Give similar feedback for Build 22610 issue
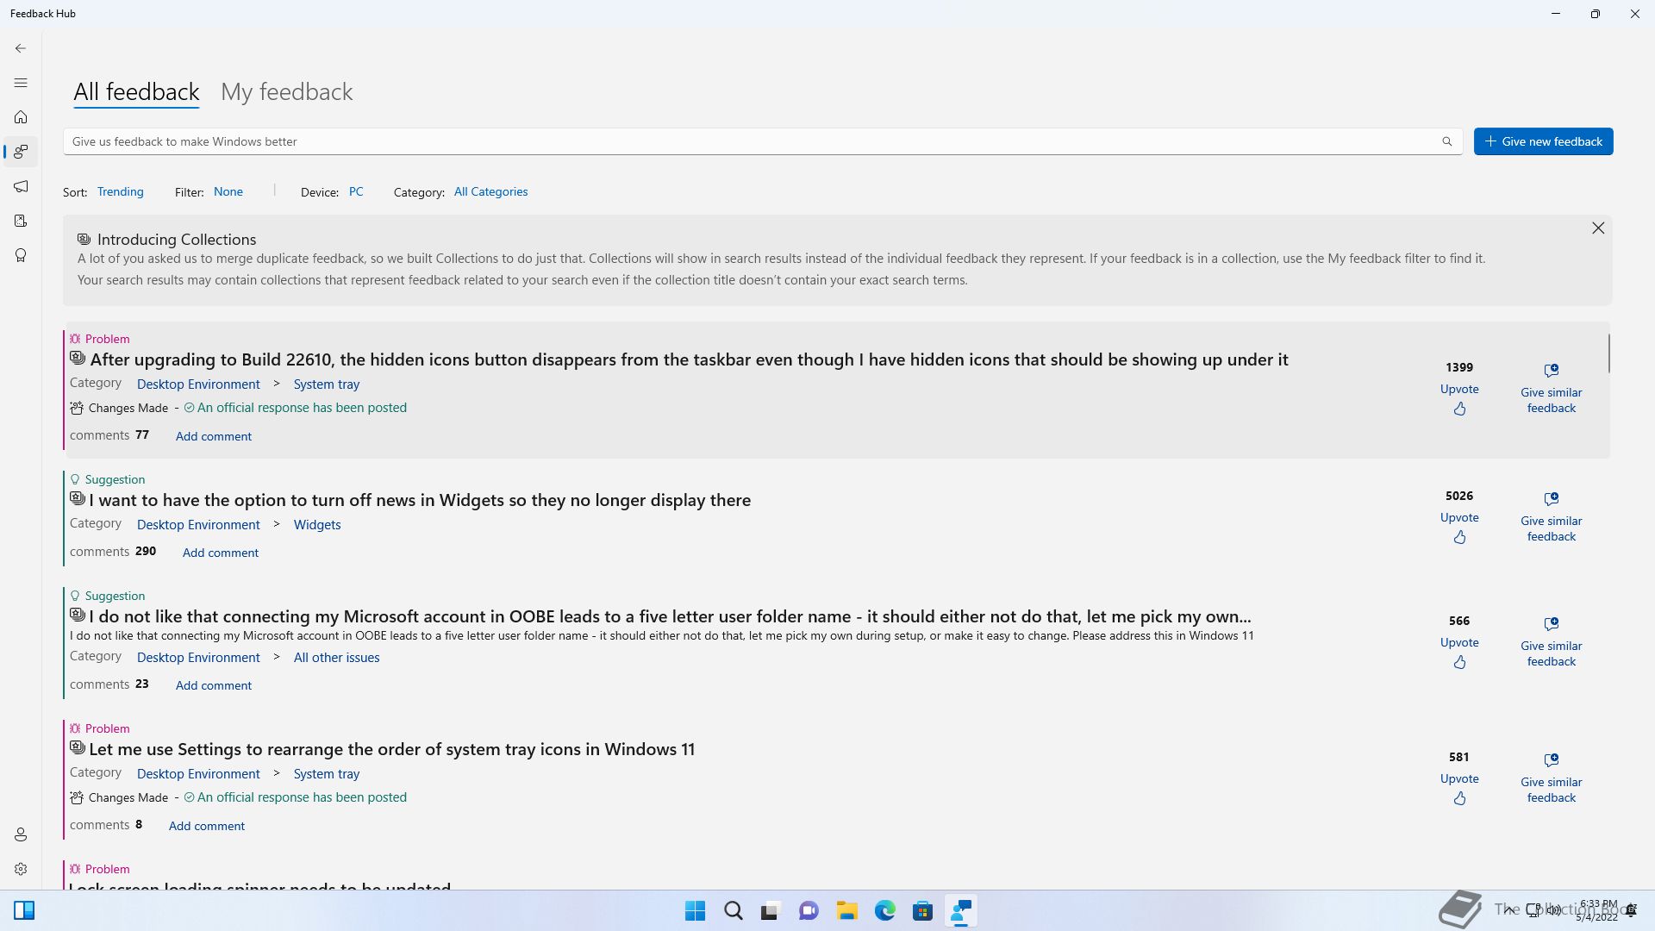This screenshot has height=931, width=1655. [x=1552, y=389]
